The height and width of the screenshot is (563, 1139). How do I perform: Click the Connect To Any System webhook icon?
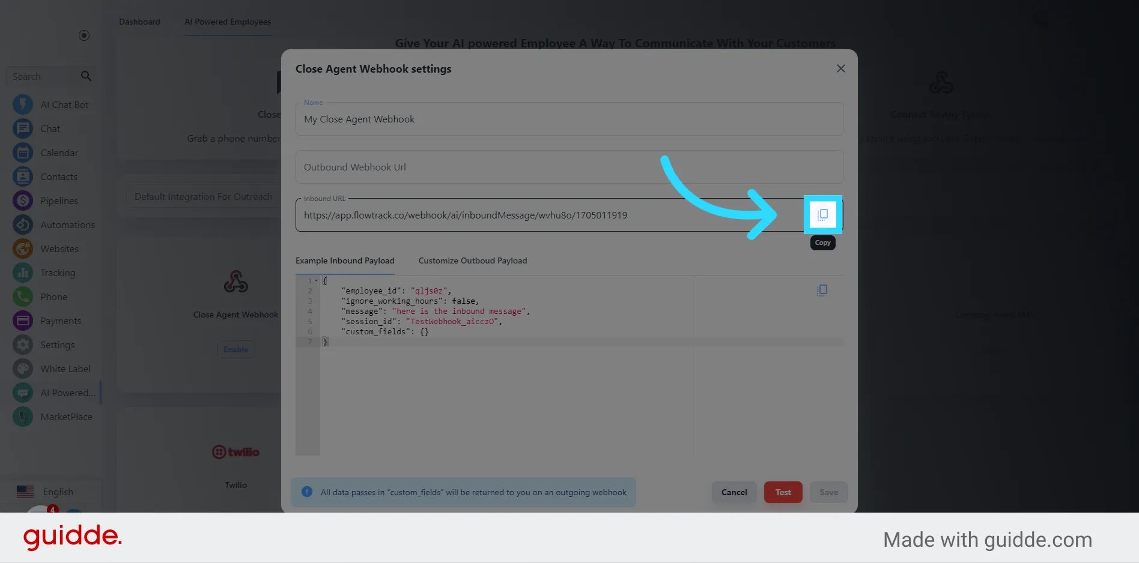pos(941,83)
